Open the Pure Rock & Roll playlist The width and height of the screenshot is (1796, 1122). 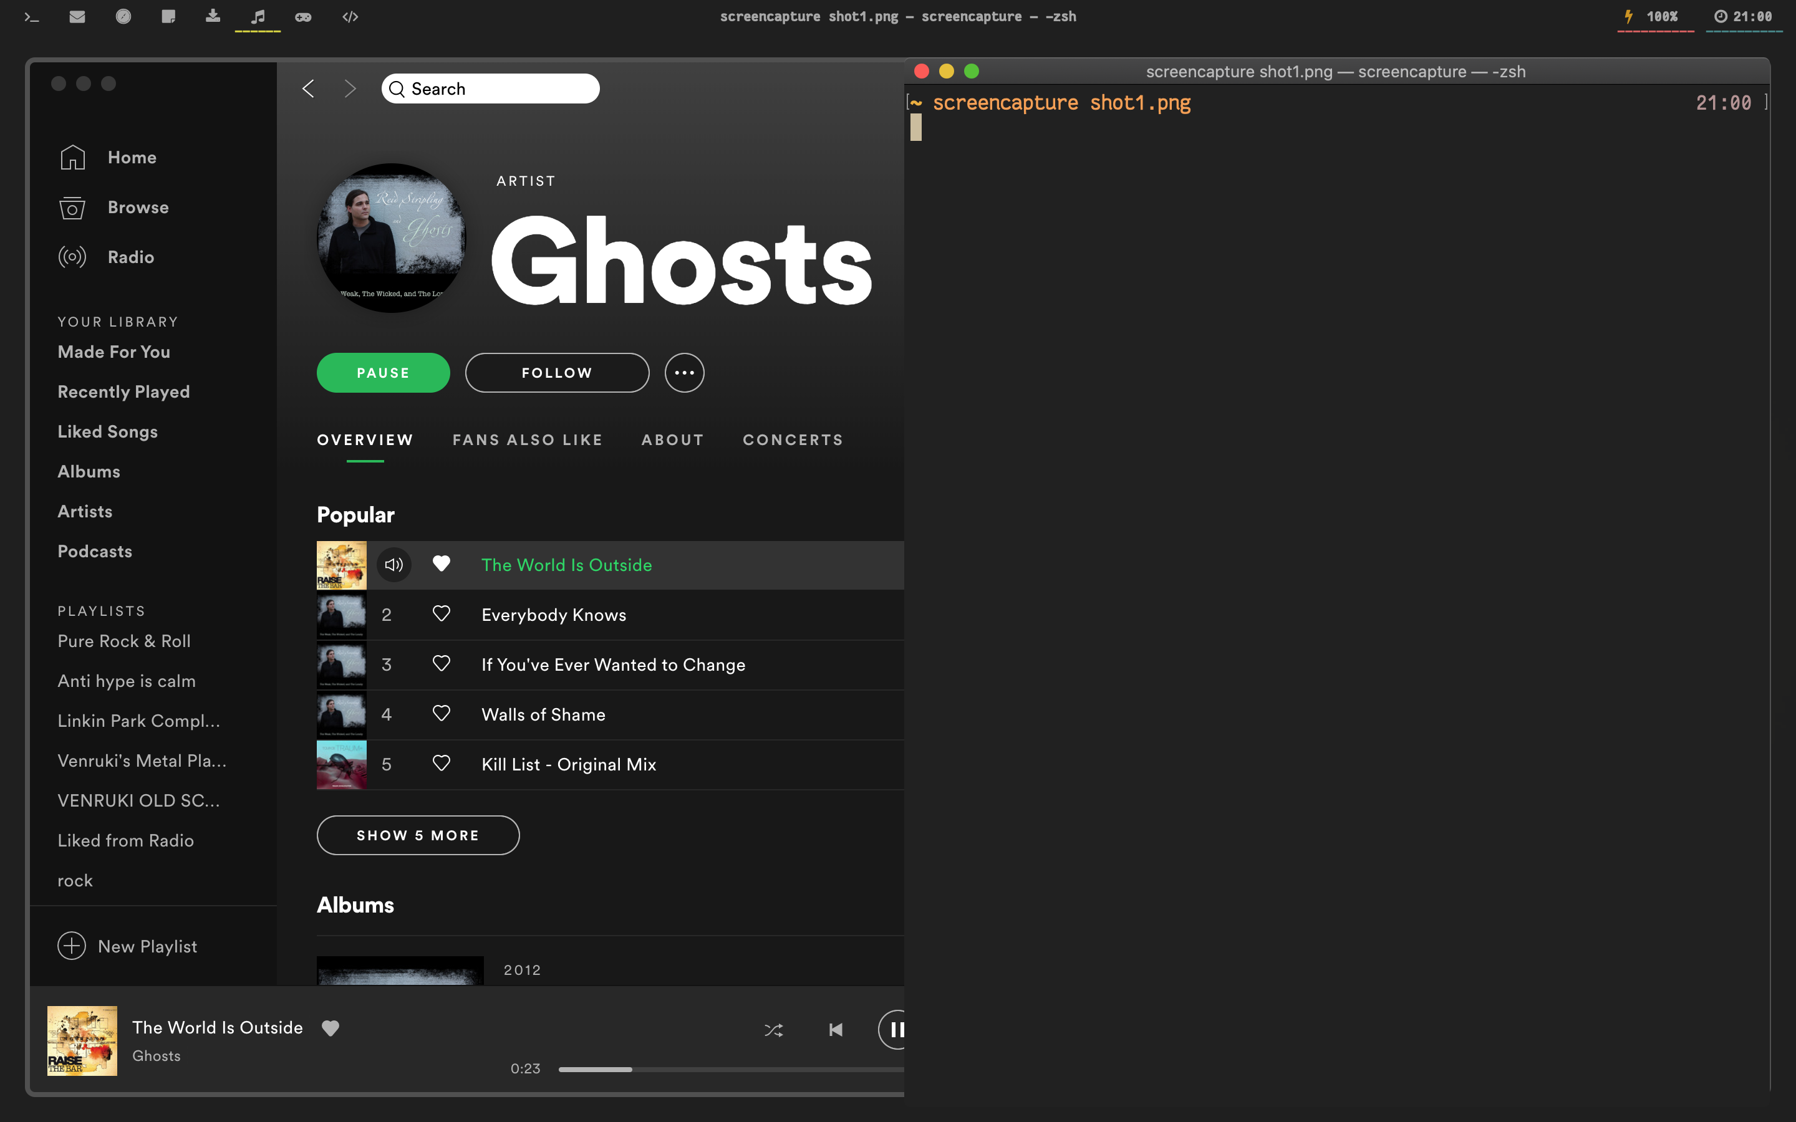click(x=124, y=641)
